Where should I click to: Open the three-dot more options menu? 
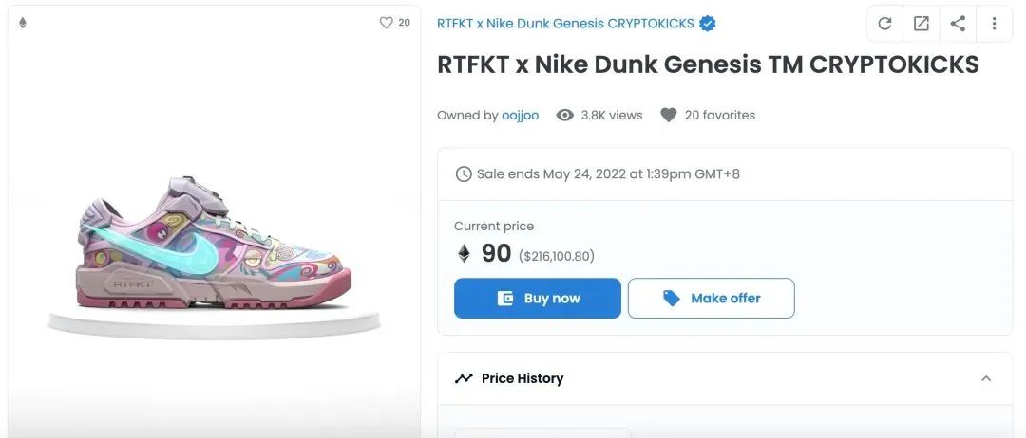tap(994, 24)
